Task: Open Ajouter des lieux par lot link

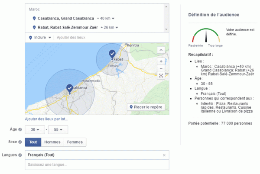Action: (x=46, y=119)
